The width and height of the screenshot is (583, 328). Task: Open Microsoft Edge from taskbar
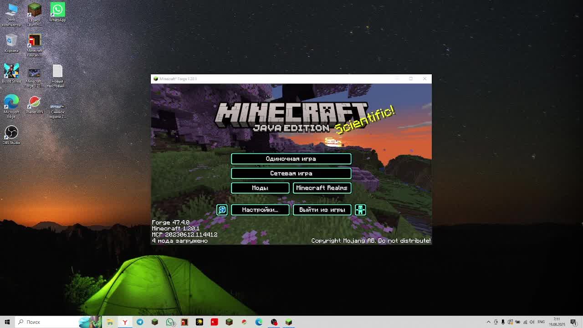pos(259,322)
